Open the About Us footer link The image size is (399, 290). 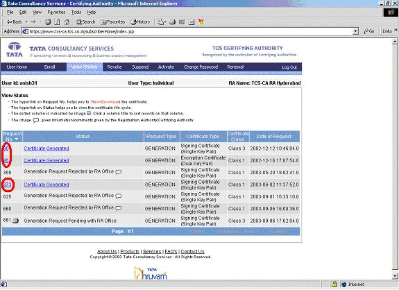[107, 251]
